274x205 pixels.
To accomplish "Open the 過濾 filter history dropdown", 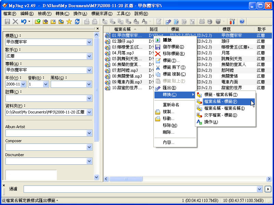I will 259,189.
